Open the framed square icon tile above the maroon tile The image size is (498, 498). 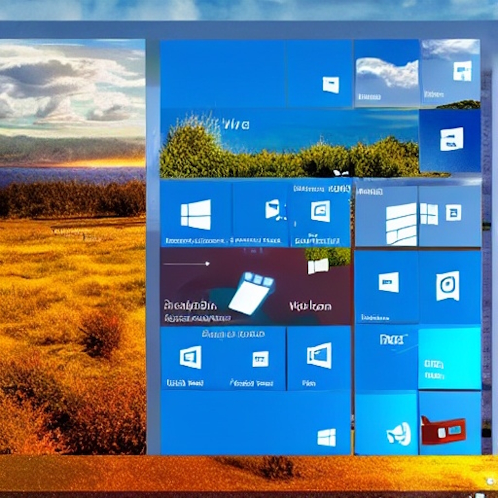320,211
